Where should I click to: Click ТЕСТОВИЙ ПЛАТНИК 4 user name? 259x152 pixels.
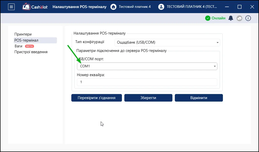(192, 7)
